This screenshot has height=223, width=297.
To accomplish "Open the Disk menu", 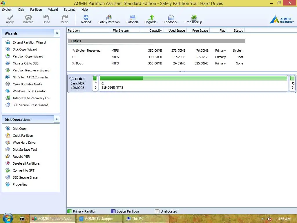I will (21, 10).
